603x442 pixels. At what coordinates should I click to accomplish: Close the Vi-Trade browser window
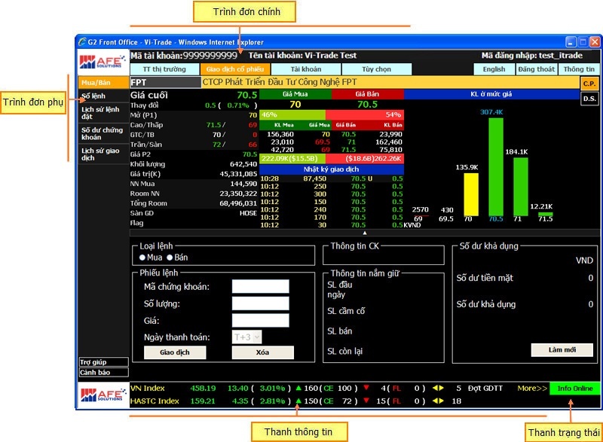click(x=595, y=41)
